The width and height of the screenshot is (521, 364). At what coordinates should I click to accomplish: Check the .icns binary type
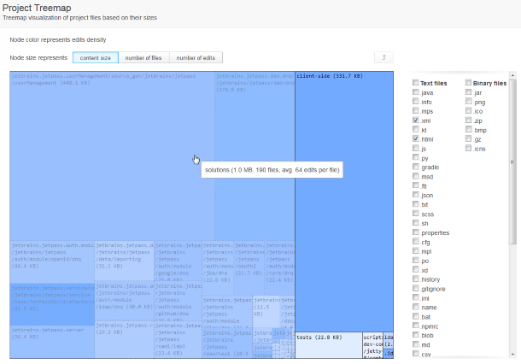click(x=469, y=148)
